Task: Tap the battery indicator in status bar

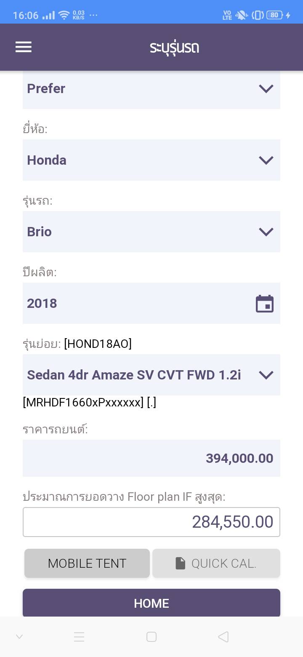Action: [x=274, y=15]
